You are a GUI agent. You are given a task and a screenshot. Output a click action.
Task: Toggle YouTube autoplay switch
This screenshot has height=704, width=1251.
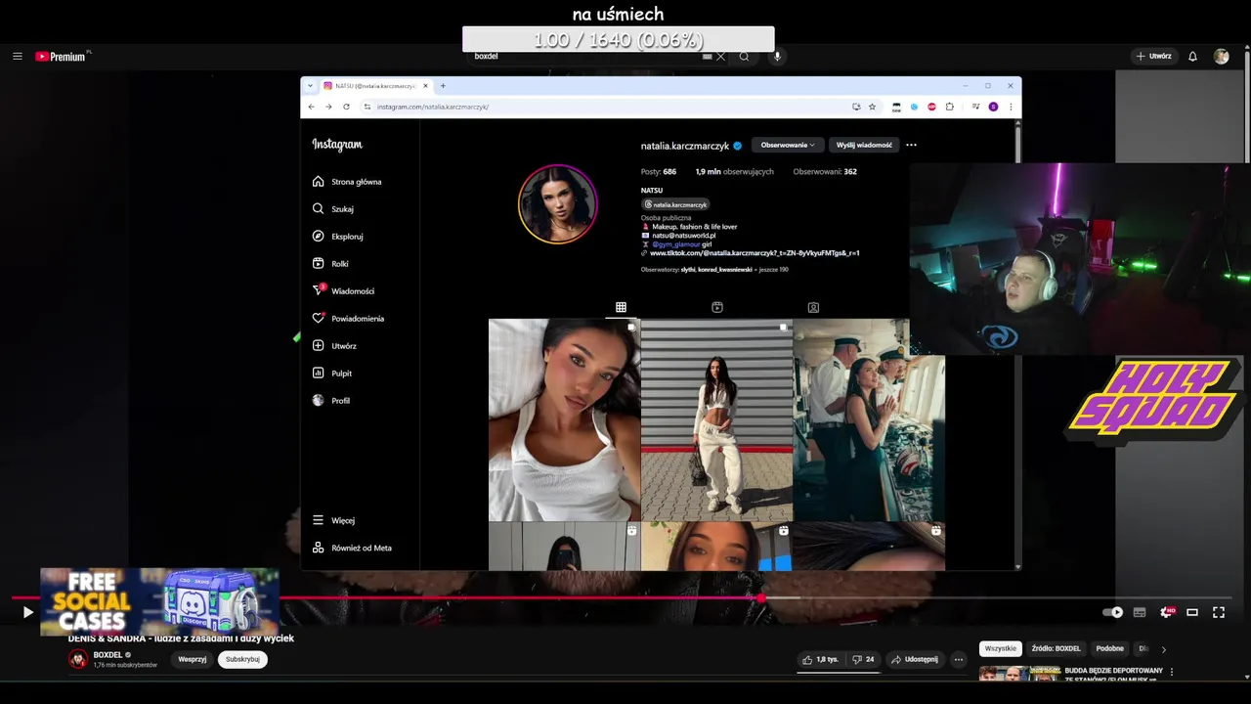click(1113, 612)
